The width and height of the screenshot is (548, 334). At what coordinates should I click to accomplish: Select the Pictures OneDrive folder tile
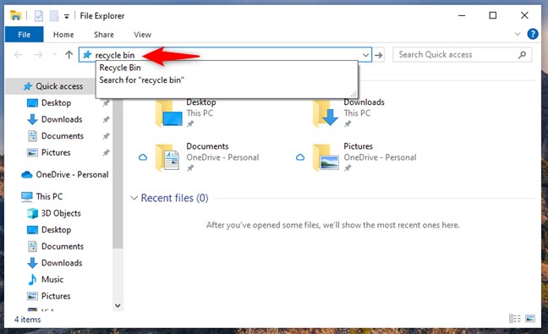(x=364, y=157)
